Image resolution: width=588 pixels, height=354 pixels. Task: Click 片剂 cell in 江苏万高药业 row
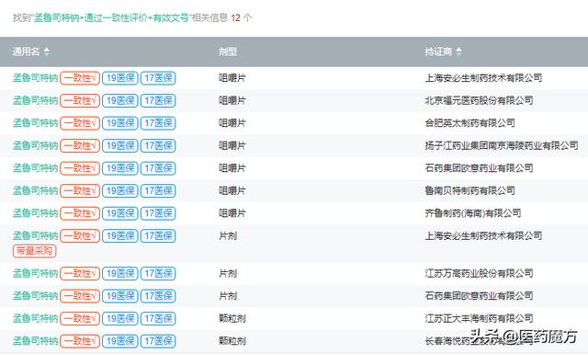(x=228, y=273)
